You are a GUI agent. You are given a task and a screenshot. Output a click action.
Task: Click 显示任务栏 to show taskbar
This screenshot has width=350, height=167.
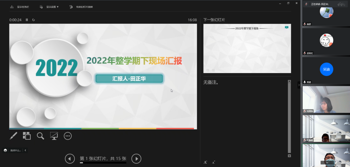(20, 7)
